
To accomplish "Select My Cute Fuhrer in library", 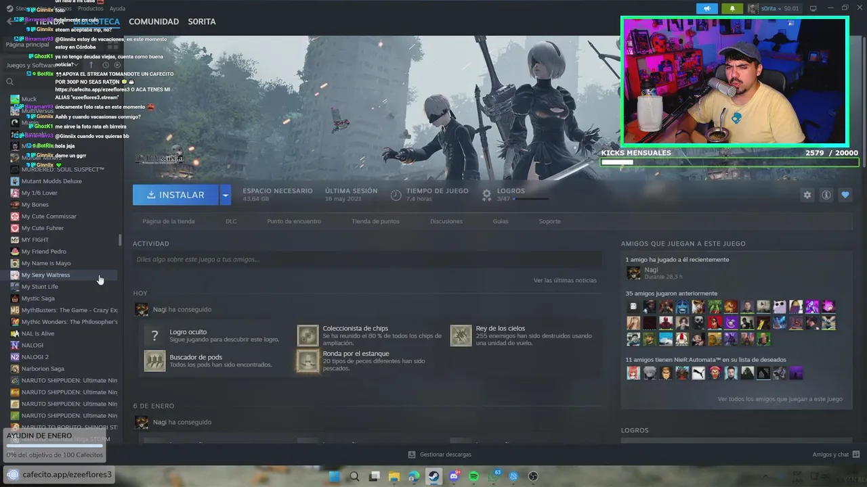I will click(43, 228).
